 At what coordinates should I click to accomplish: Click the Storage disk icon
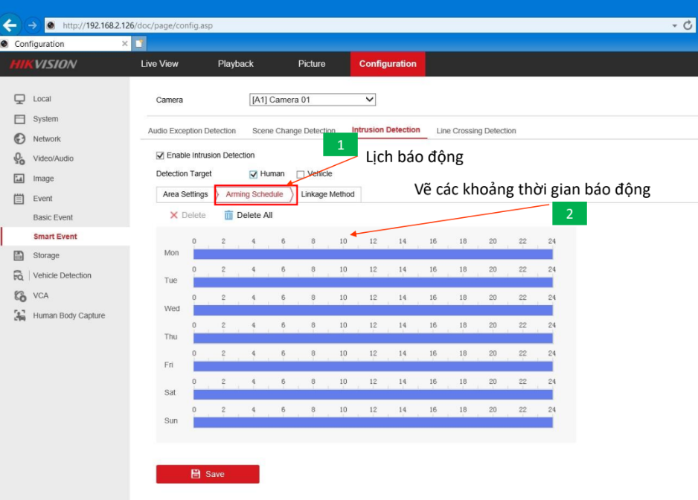(x=20, y=256)
